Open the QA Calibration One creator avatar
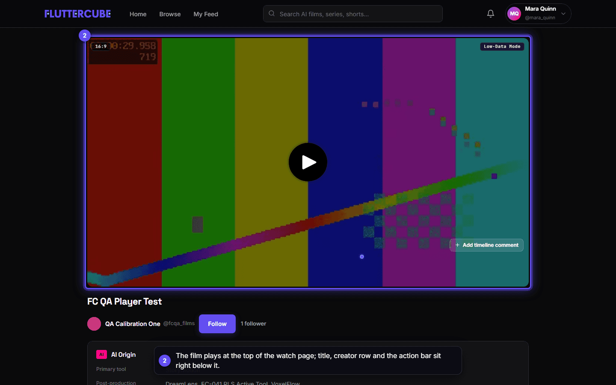This screenshot has height=385, width=616. (x=94, y=324)
